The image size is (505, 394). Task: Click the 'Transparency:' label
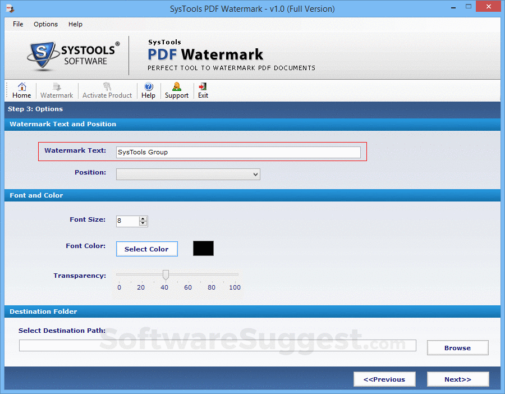[80, 276]
